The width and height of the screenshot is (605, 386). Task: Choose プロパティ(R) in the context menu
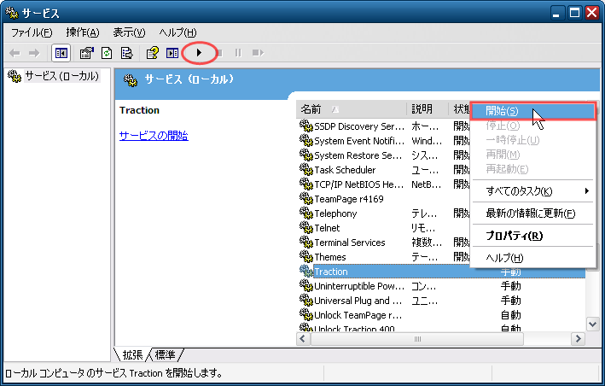click(533, 236)
